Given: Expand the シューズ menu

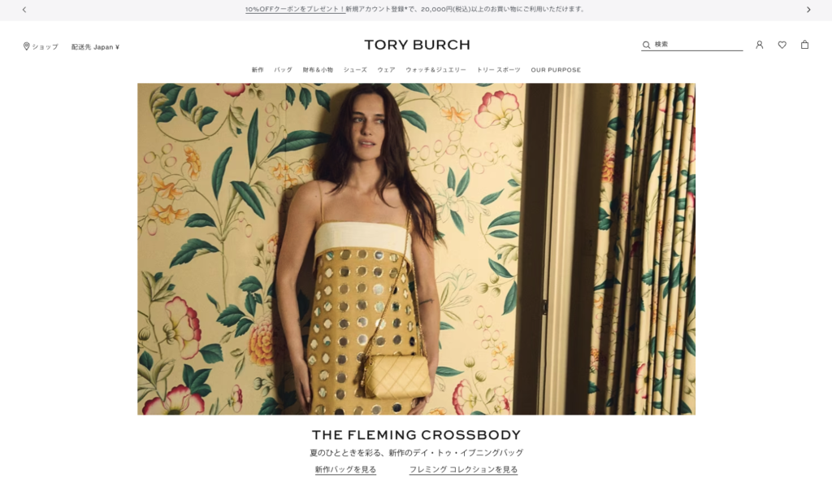Looking at the screenshot, I should (x=355, y=70).
